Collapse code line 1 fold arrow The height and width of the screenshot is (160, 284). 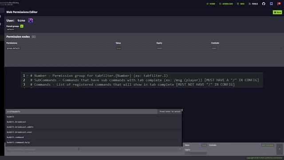tap(27, 76)
